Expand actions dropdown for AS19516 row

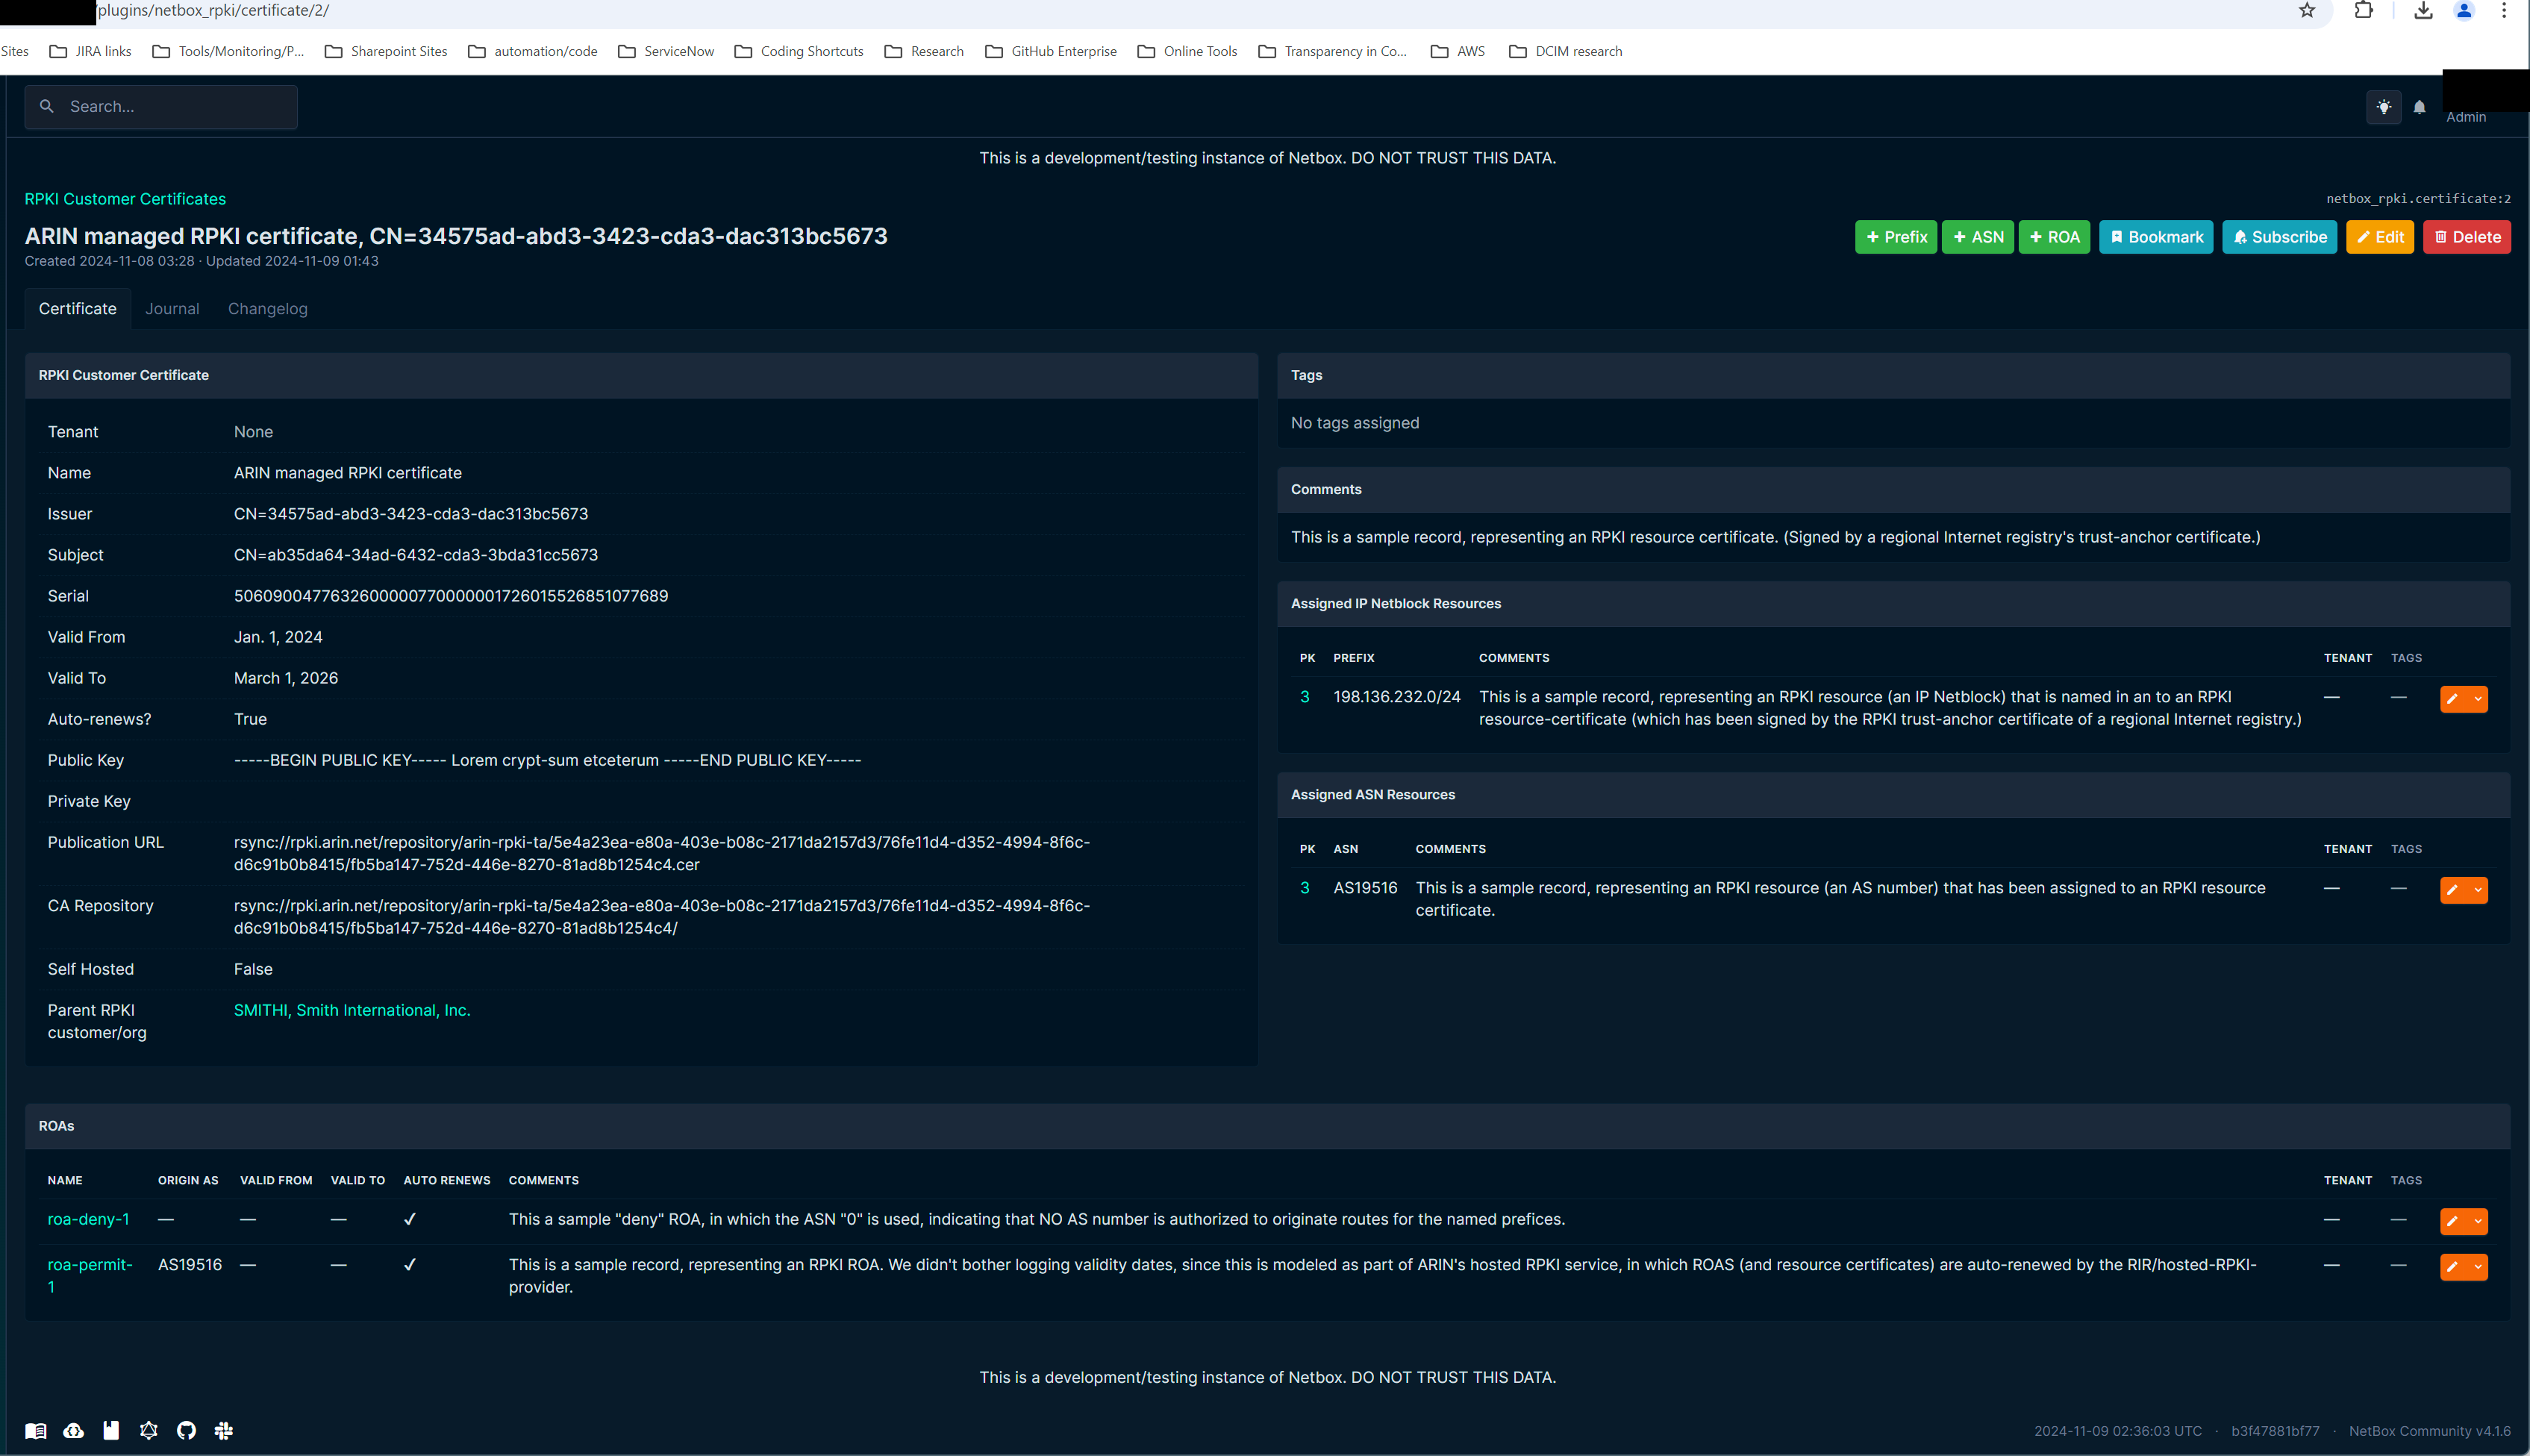2478,890
